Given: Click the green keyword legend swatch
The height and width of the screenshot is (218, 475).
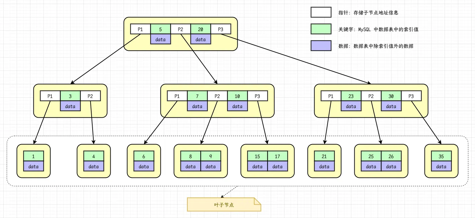Looking at the screenshot, I should pos(320,29).
